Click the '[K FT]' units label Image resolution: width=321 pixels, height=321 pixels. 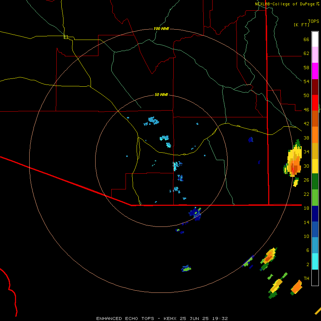[x=301, y=25]
